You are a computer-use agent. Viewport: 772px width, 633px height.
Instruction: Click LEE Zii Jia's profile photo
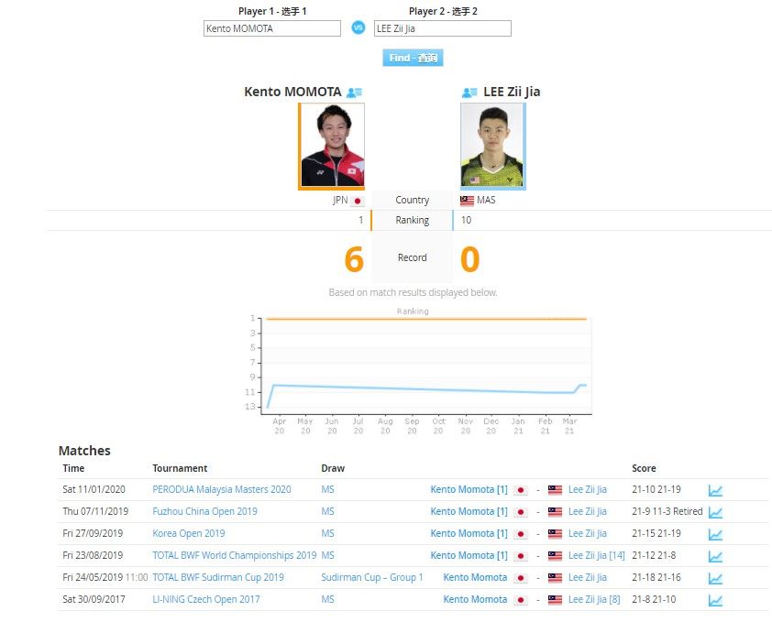[x=493, y=145]
